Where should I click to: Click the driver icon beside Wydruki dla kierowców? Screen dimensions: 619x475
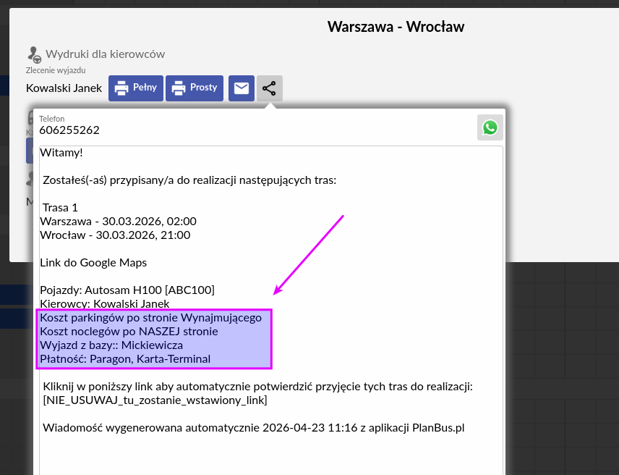(34, 54)
